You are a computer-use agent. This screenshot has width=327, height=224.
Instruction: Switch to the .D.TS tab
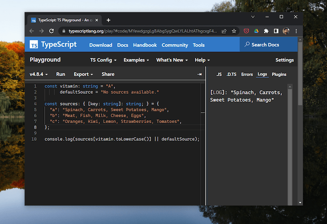[x=232, y=74]
